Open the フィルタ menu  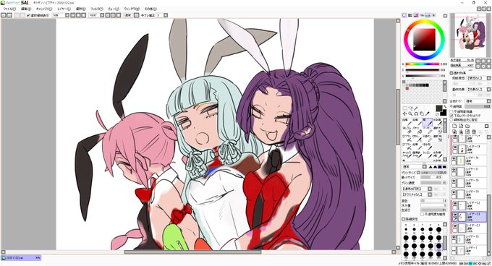point(97,9)
